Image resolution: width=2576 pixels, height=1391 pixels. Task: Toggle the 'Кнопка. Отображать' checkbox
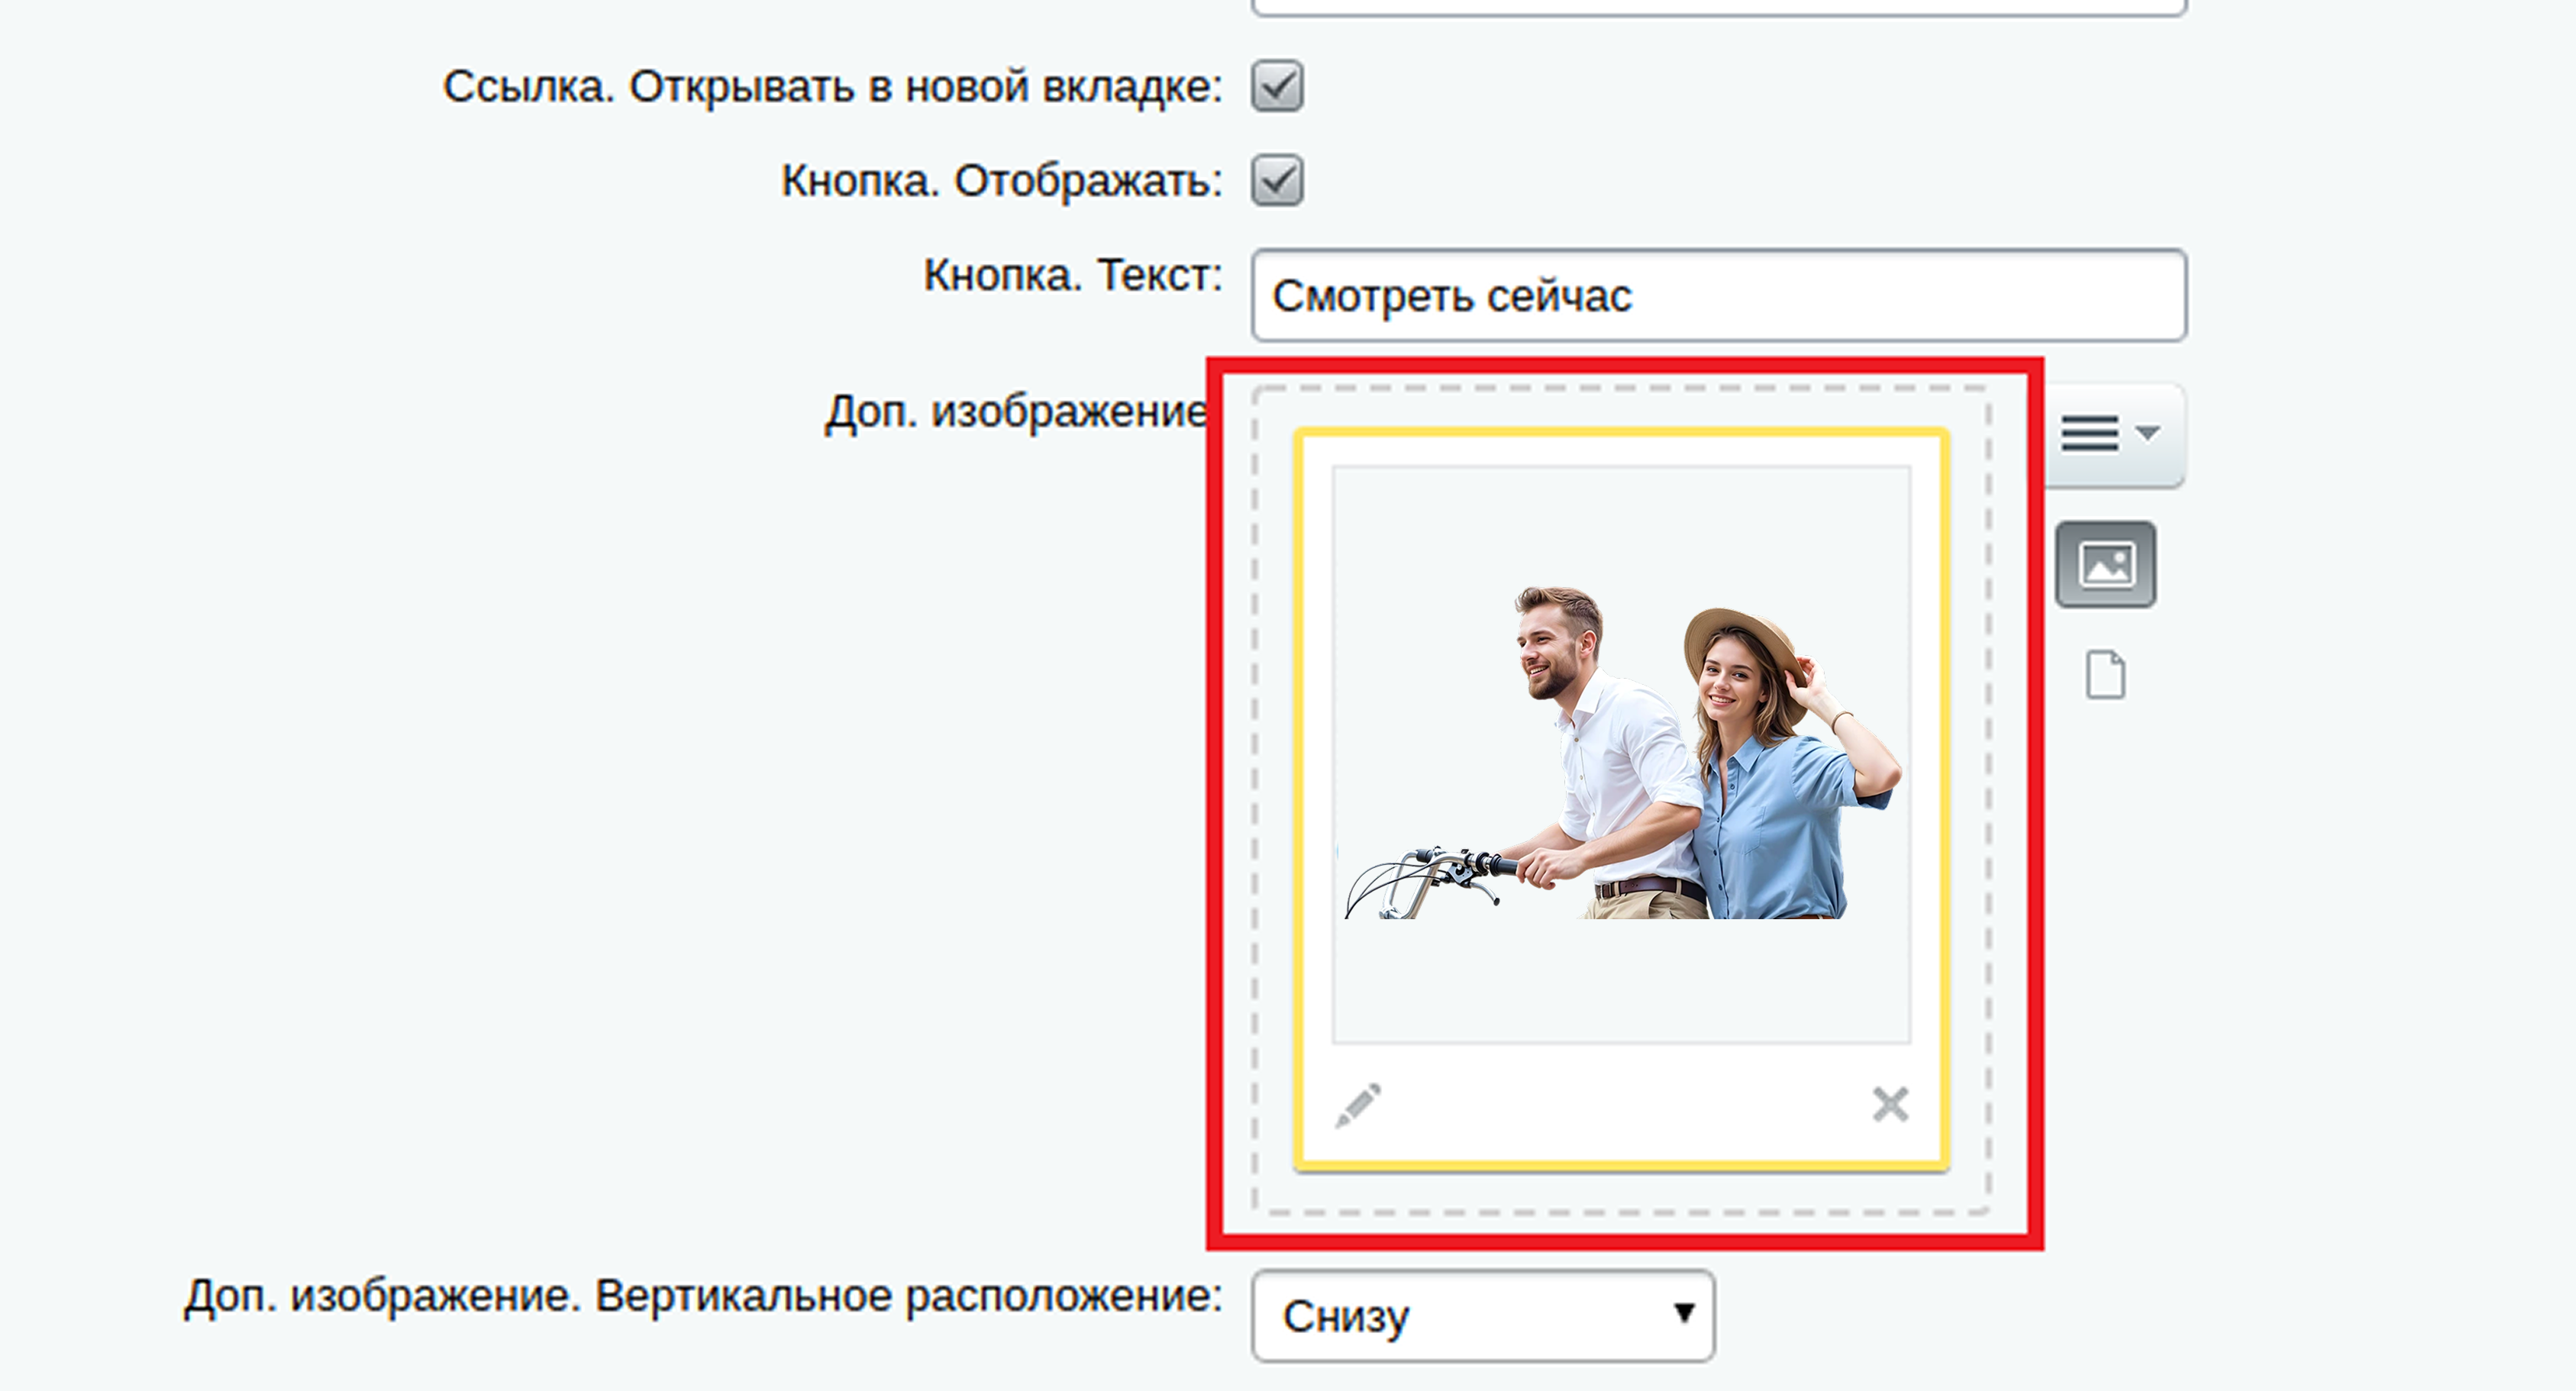[x=1277, y=181]
